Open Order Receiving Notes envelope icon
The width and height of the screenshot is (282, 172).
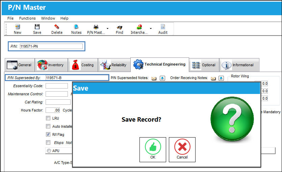coord(213,78)
